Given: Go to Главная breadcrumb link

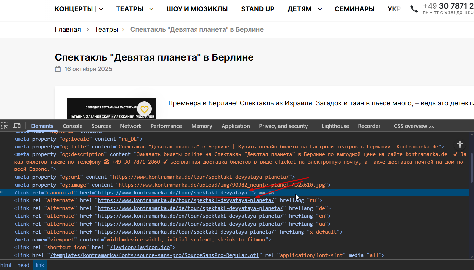Looking at the screenshot, I should (x=67, y=29).
